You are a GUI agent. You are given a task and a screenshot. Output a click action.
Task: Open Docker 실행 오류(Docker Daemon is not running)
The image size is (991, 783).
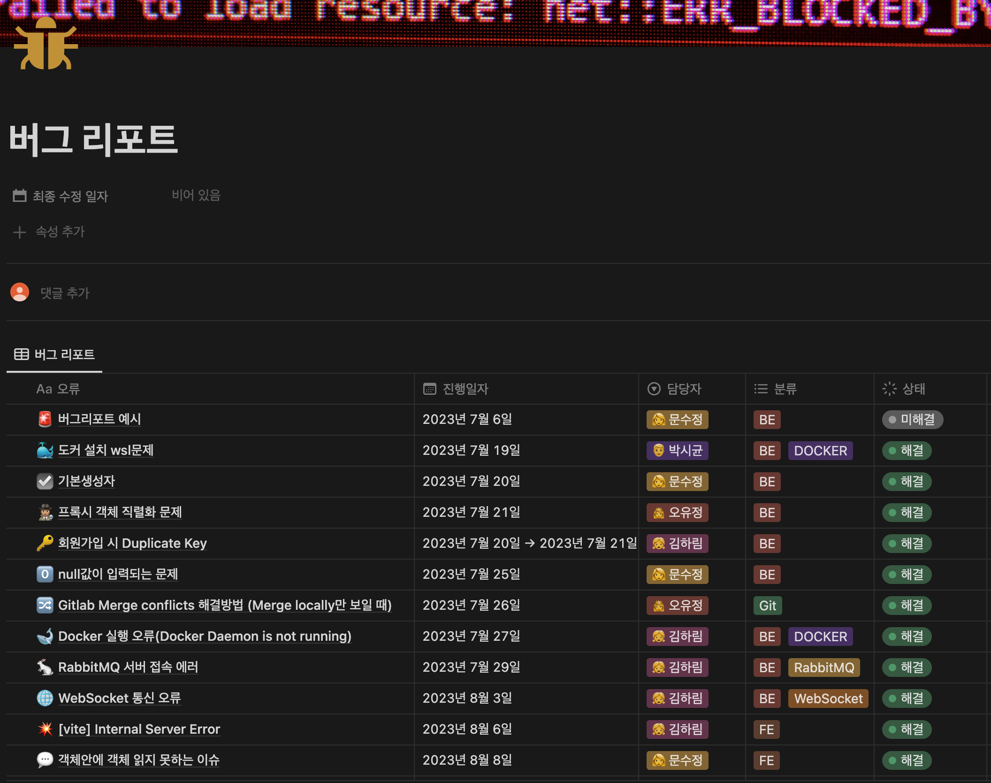(x=205, y=636)
